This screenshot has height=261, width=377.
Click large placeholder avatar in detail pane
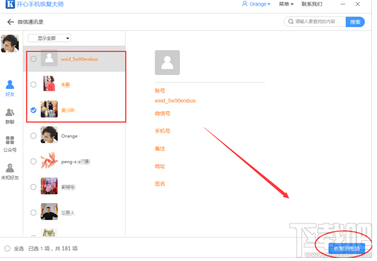pyautogui.click(x=167, y=63)
